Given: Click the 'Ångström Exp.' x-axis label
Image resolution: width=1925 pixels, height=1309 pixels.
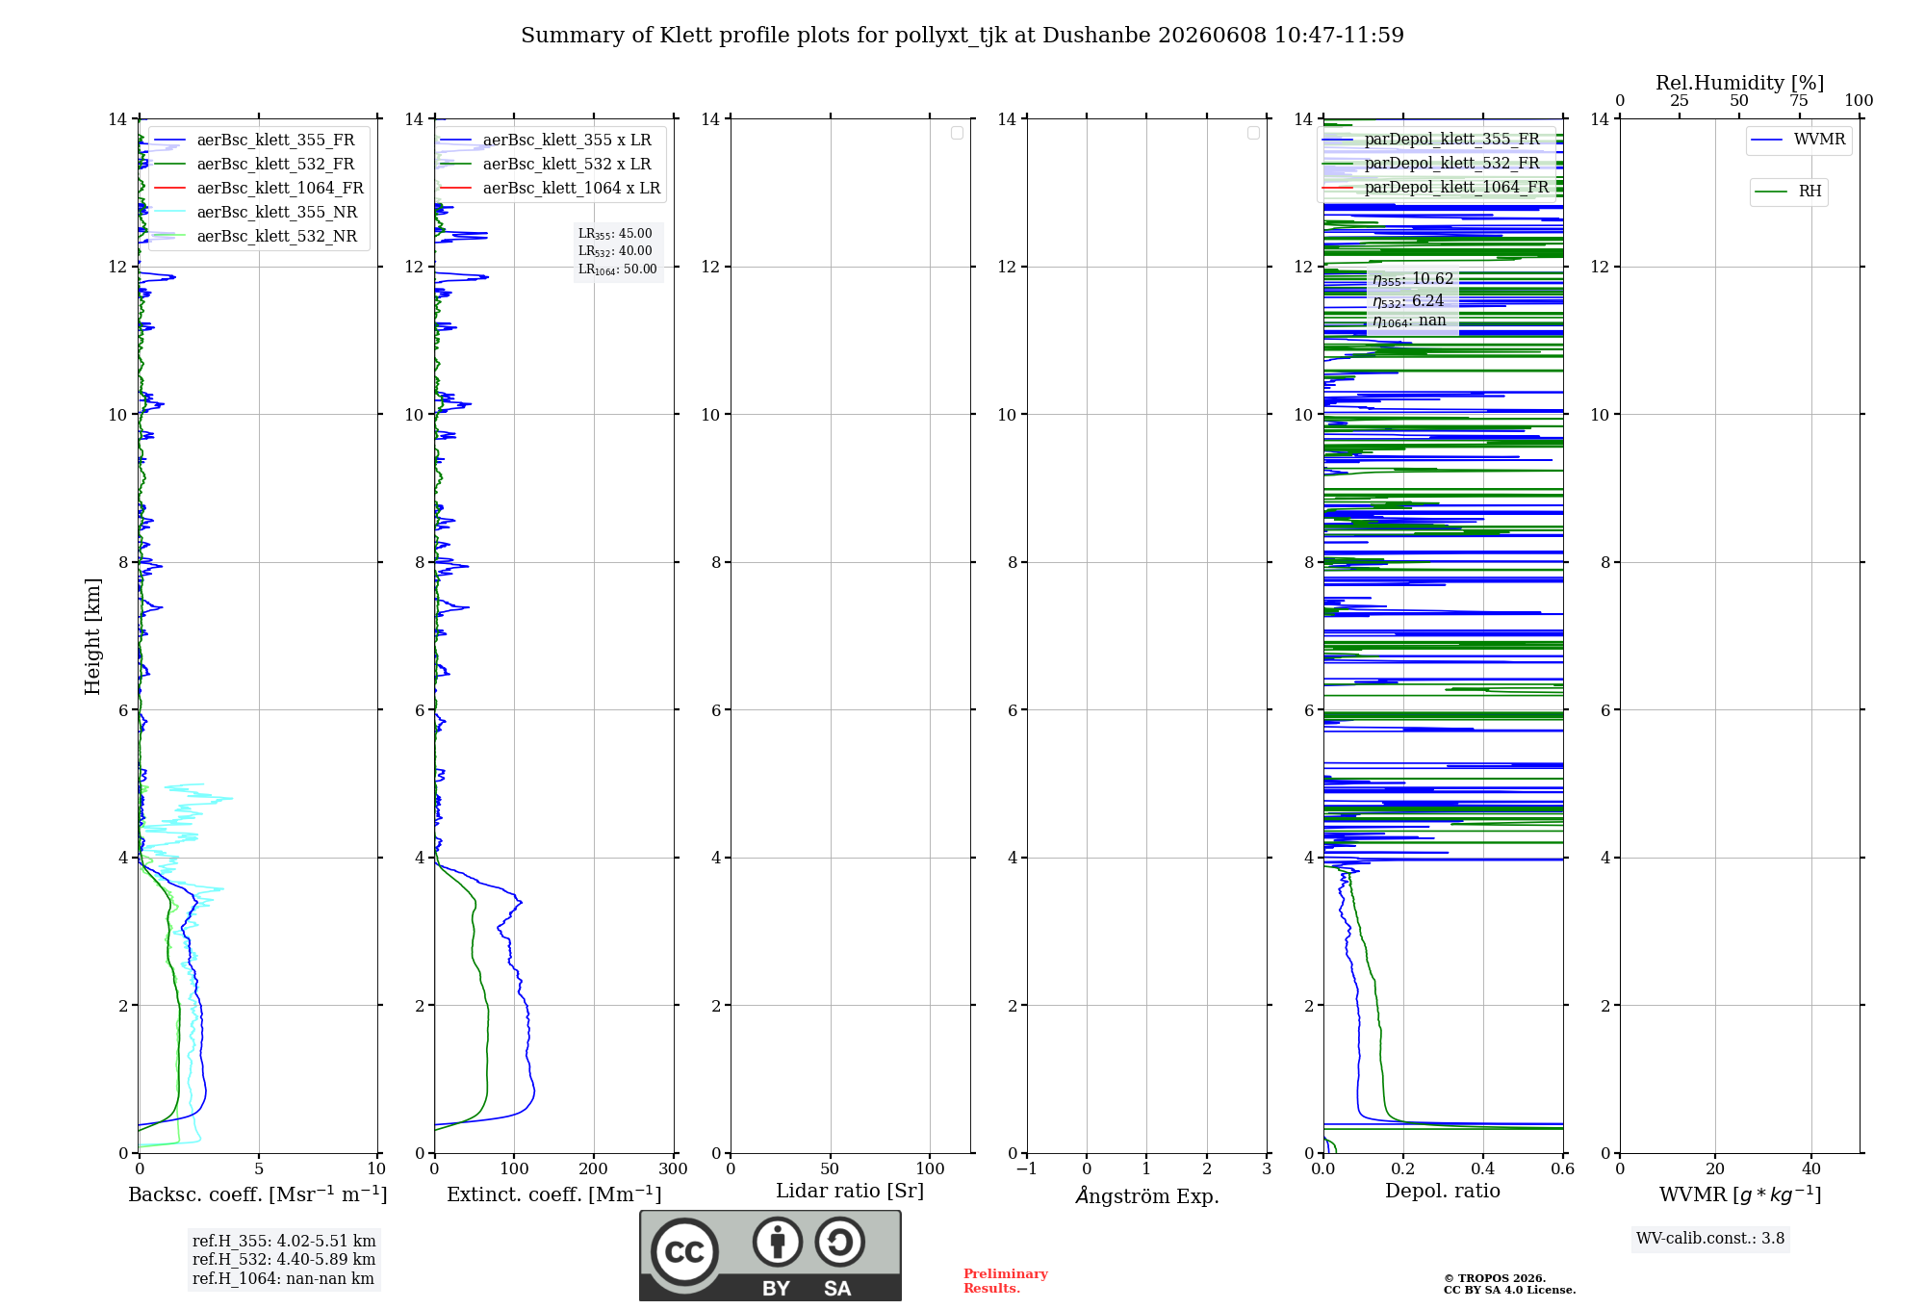Looking at the screenshot, I should [1147, 1195].
